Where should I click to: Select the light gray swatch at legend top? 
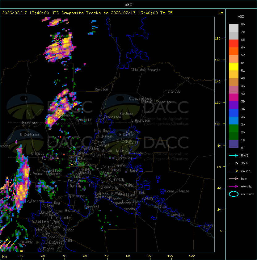pos(234,28)
